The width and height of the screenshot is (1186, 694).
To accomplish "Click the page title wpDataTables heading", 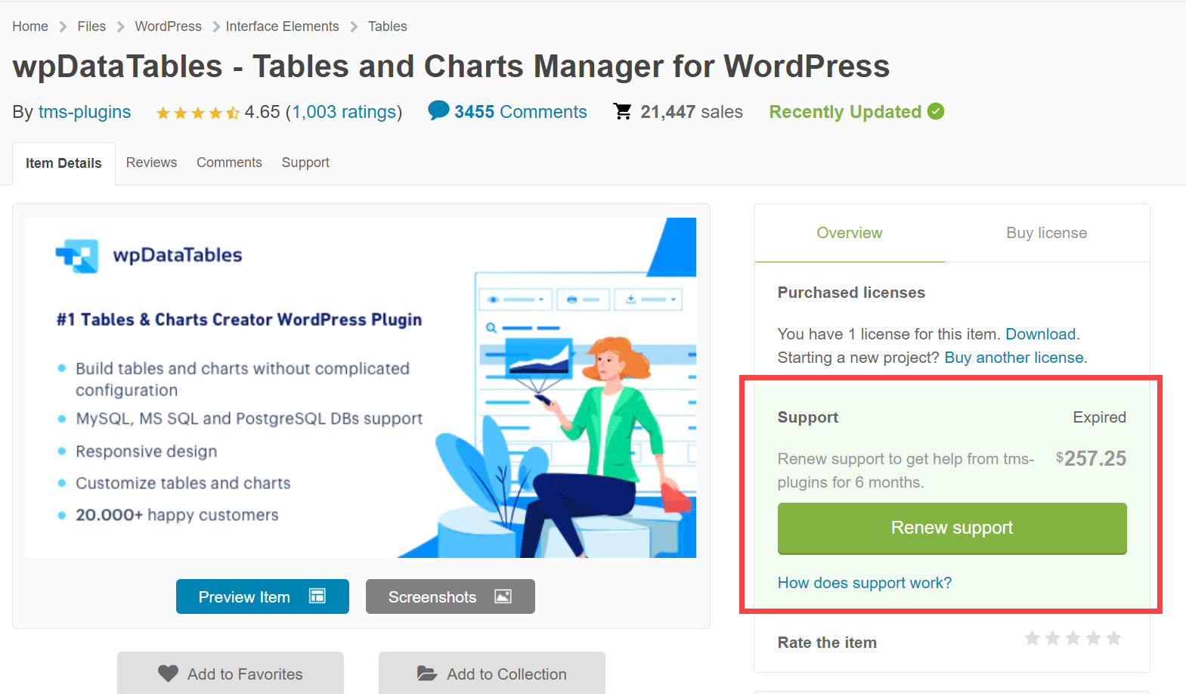I will coord(451,67).
